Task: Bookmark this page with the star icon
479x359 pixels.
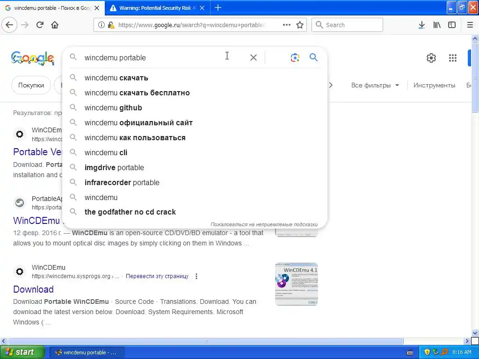Action: pyautogui.click(x=300, y=25)
